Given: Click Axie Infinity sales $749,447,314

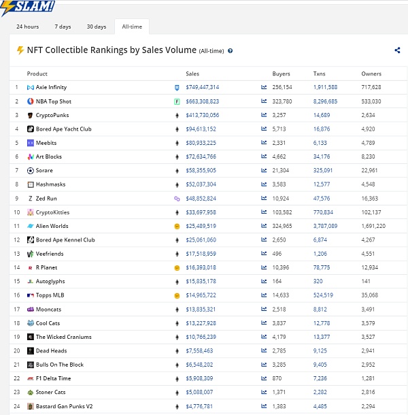Looking at the screenshot, I should [x=203, y=87].
